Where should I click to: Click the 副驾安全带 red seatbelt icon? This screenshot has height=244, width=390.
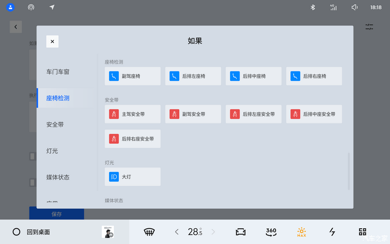pyautogui.click(x=175, y=114)
